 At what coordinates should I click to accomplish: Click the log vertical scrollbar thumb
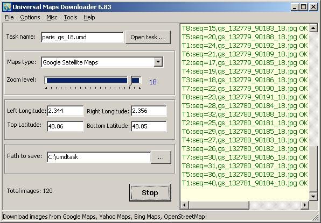[313, 169]
